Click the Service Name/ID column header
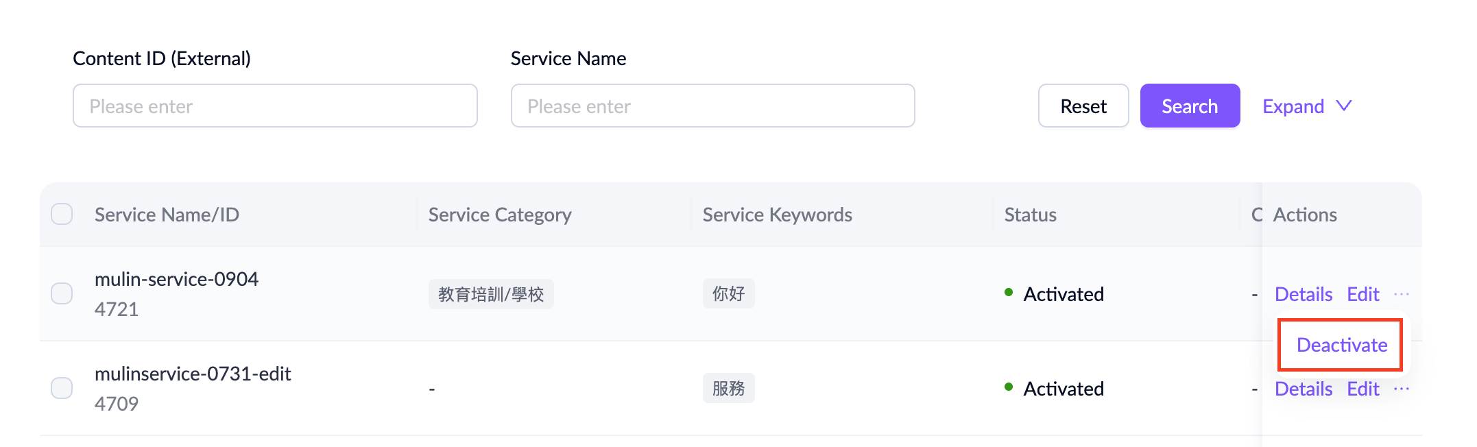1477x447 pixels. click(167, 214)
